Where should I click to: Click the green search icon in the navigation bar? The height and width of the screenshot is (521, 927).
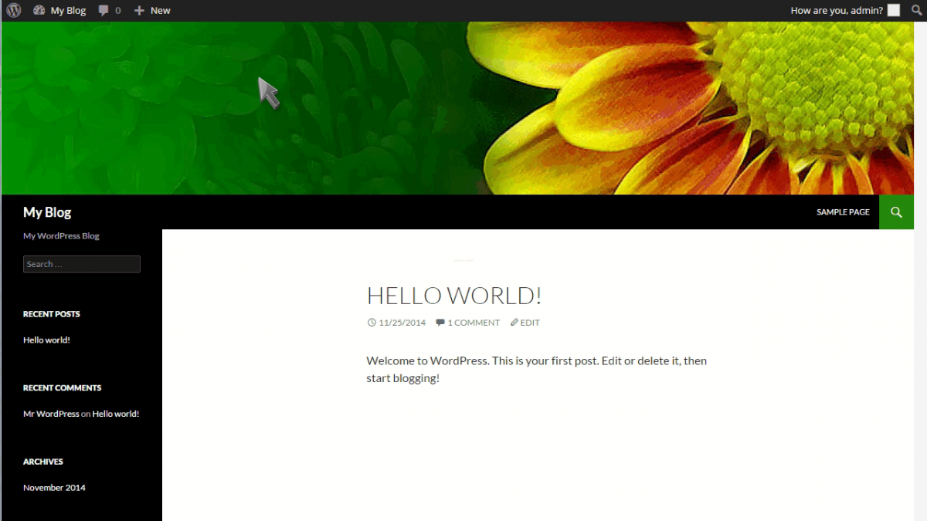(x=896, y=211)
